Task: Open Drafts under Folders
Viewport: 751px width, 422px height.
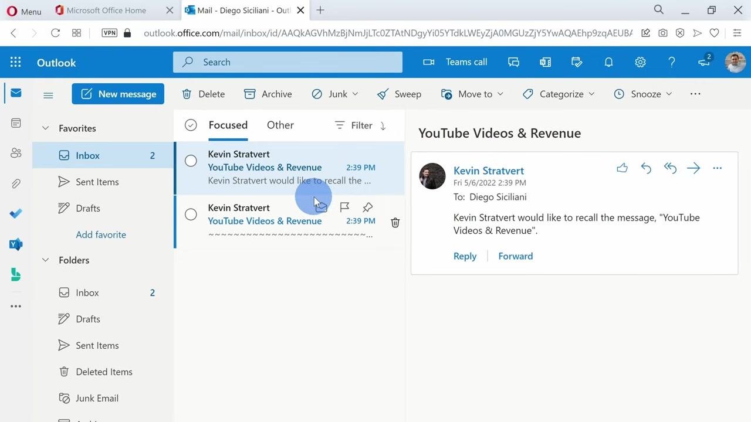Action: click(103, 319)
